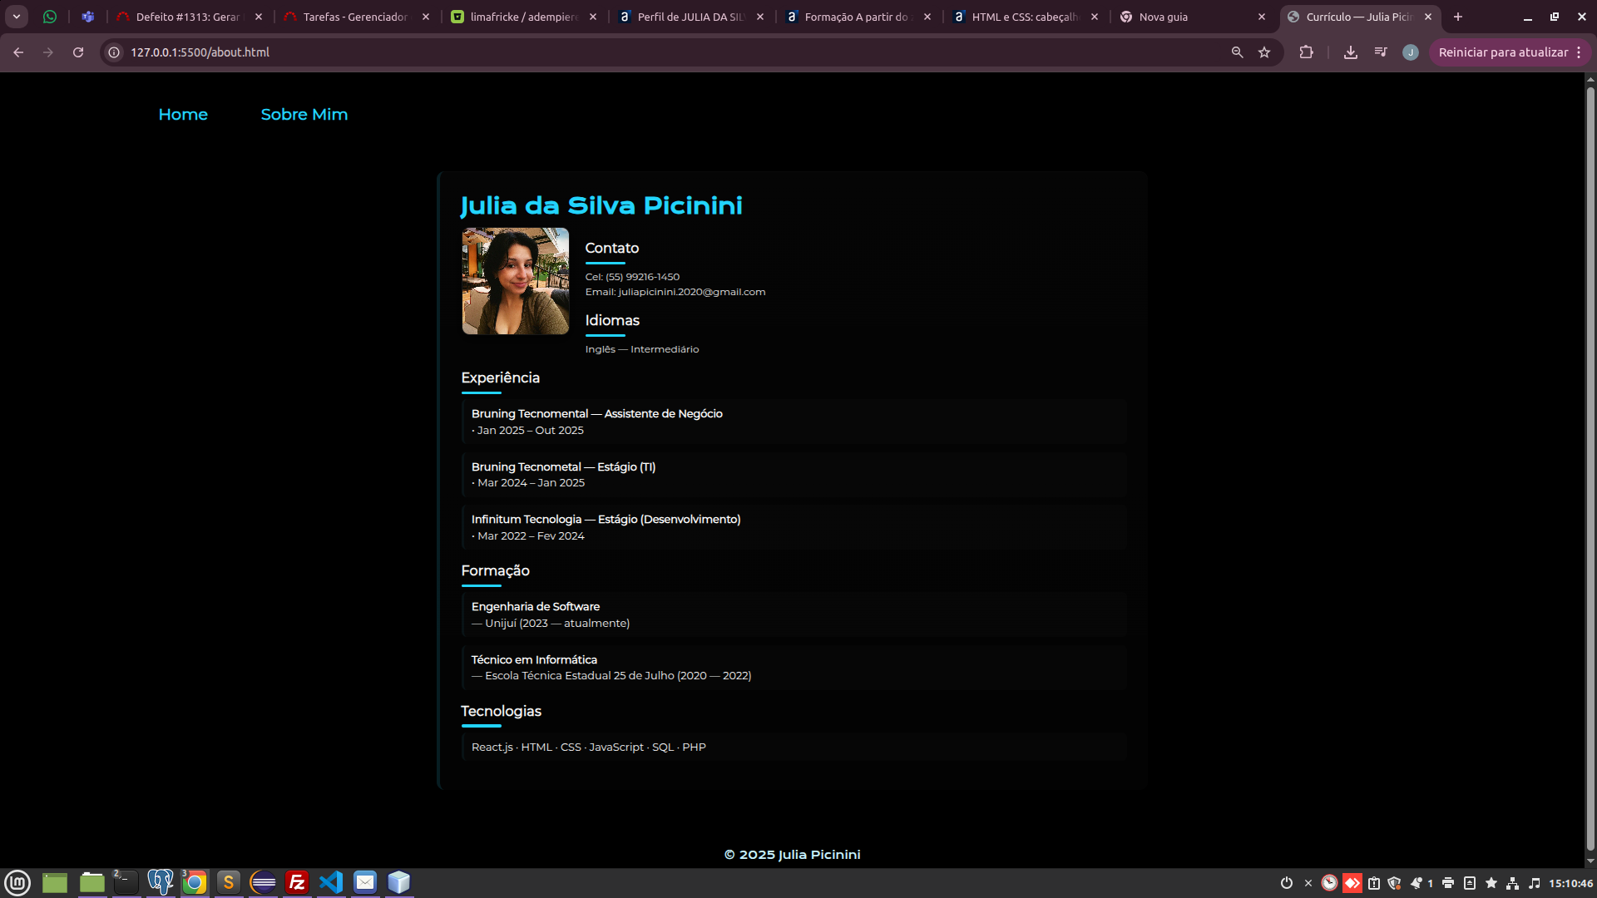Switch to the Tarefas - Gerenciador tab
Viewport: 1597px width, 898px height.
(x=355, y=17)
